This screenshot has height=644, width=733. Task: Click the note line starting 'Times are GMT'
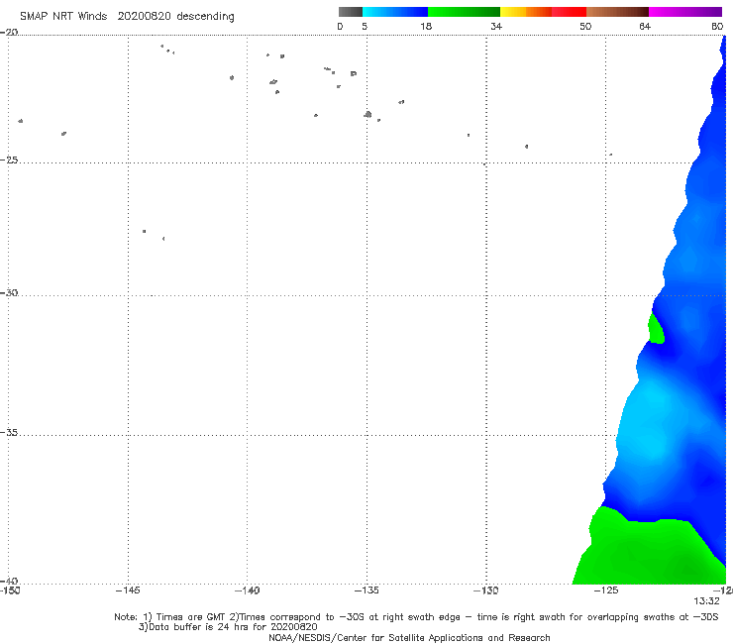pos(416,617)
